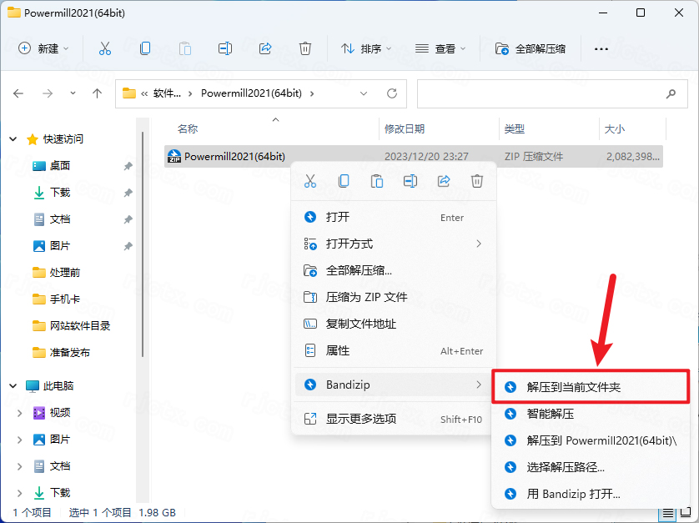Click the Cut icon in the top toolbar
This screenshot has width=699, height=523.
[105, 48]
